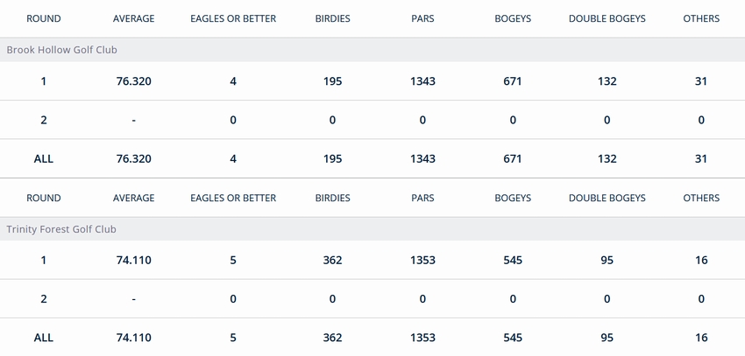The image size is (745, 356).
Task: Click OTHERS column header in top table
Action: pos(701,19)
